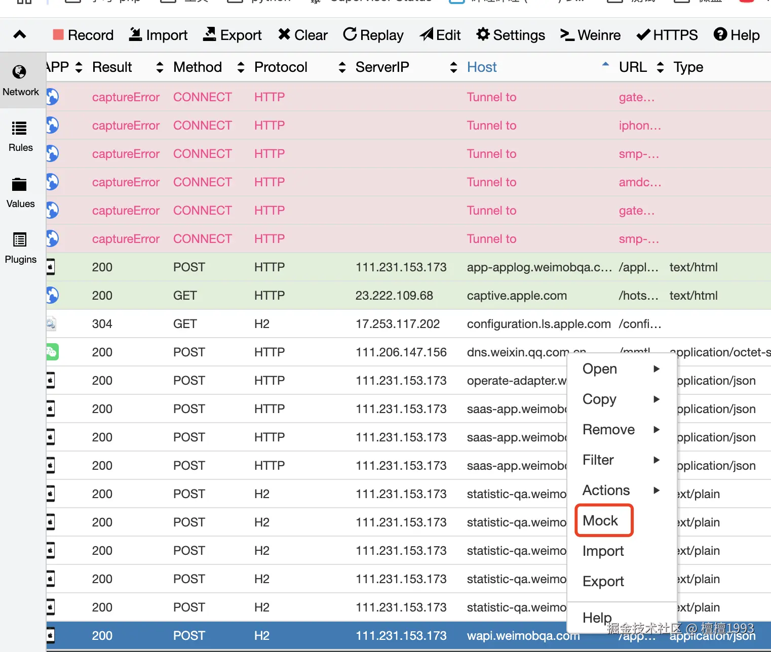
Task: Click server IP 111.206.147.156
Action: [401, 352]
